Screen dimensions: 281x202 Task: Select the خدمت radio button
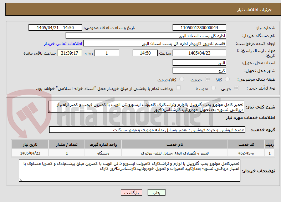[207, 79]
